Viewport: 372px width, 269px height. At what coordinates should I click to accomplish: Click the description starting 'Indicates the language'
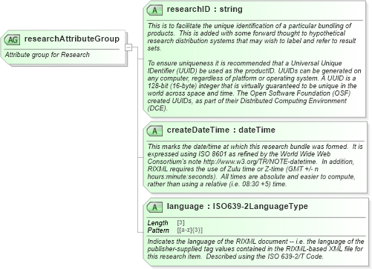click(255, 249)
